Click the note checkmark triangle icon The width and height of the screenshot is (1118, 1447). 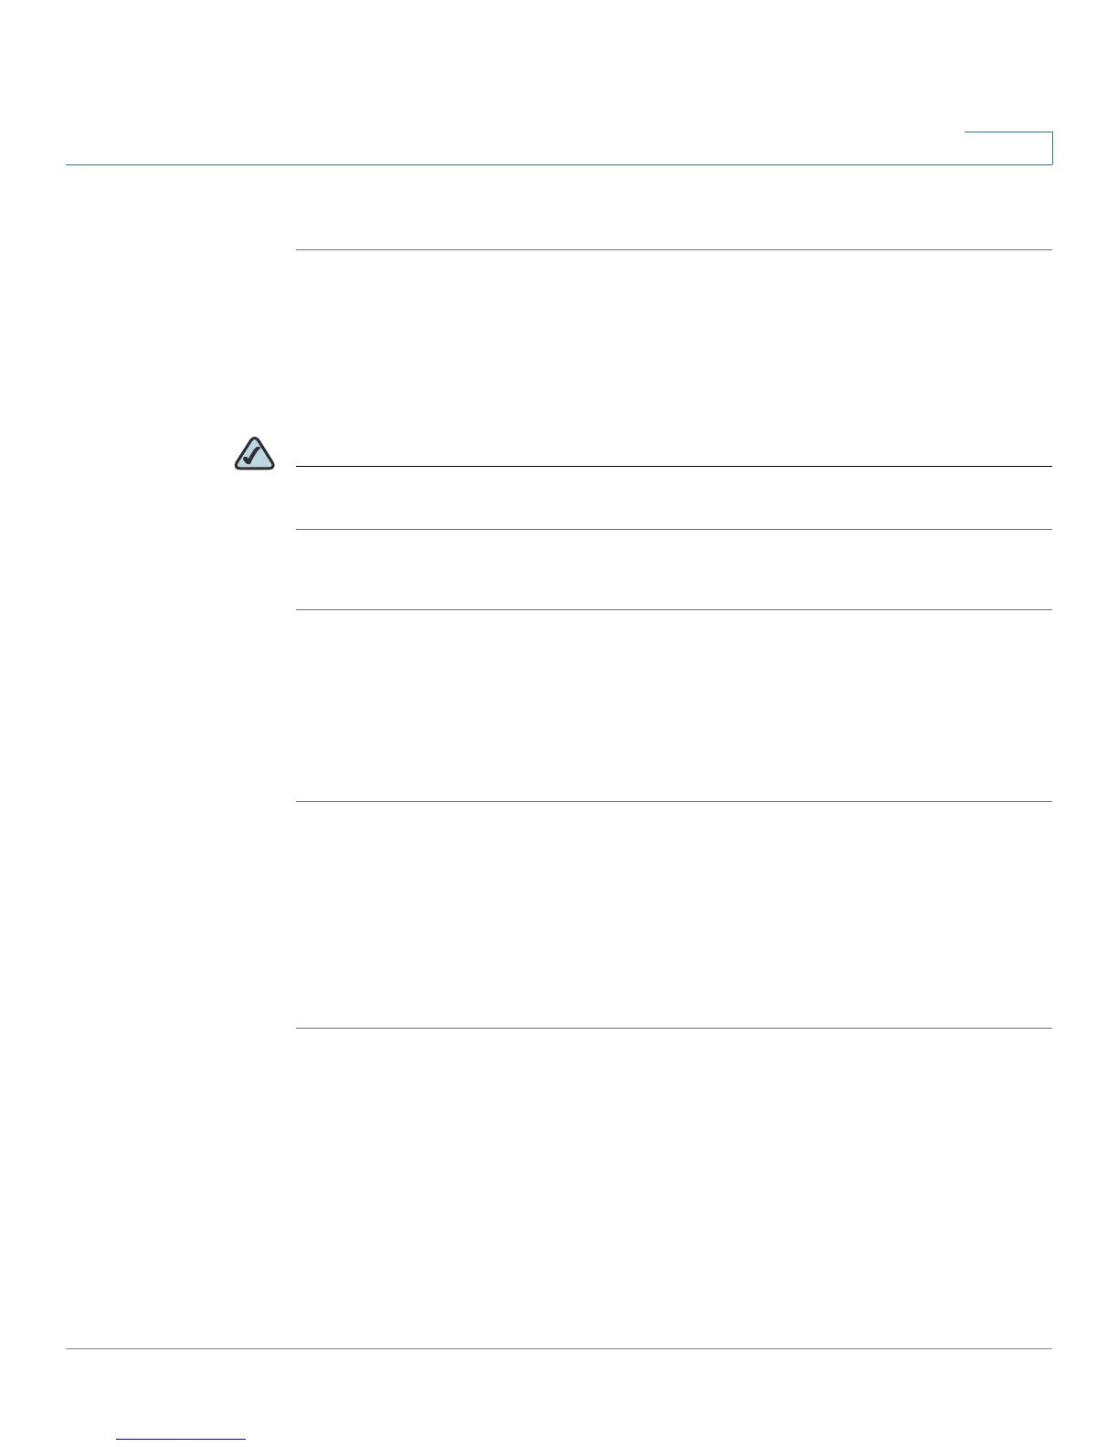[x=255, y=454]
